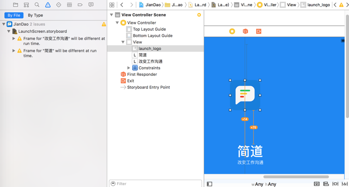
Task: Switch to By Type view
Action: [x=35, y=15]
